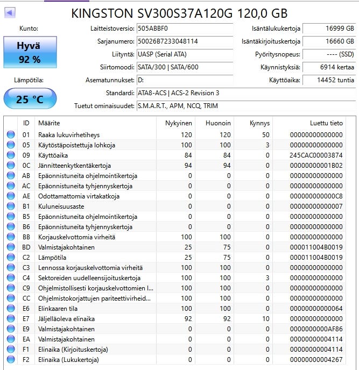Select the Sektoreiden uudelleensijoituskertoja attribute text
This screenshot has height=370, width=359.
(x=89, y=278)
